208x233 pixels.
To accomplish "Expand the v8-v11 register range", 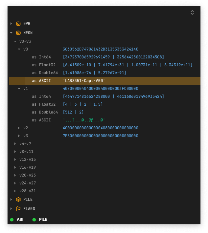I will click(15, 152).
